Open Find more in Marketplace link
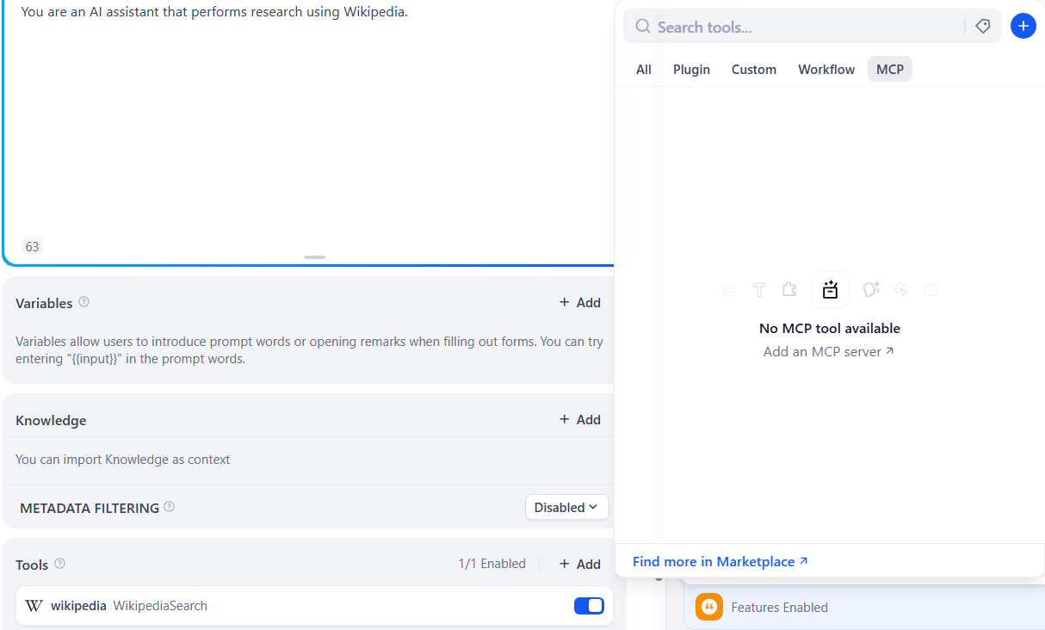Viewport: 1045px width, 630px height. 720,561
